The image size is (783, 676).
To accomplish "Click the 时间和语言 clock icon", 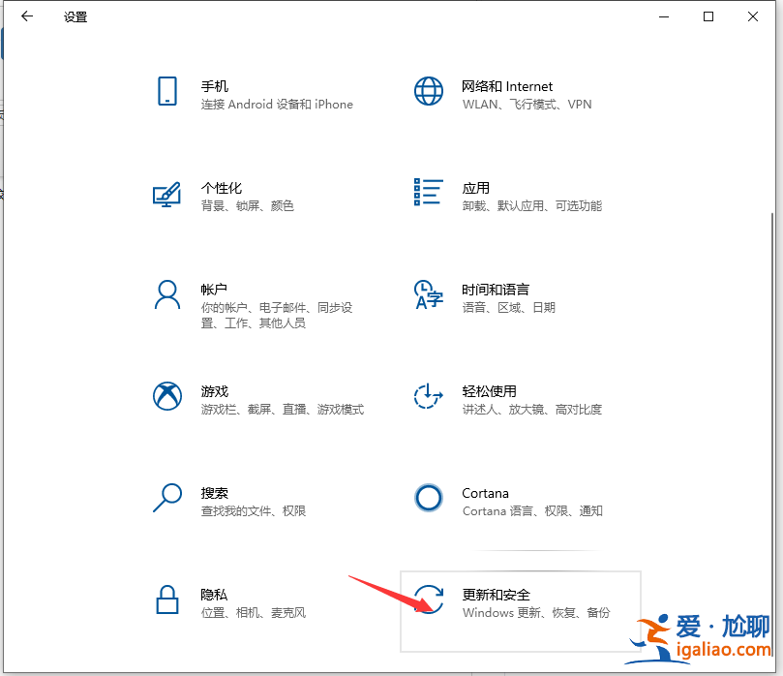I will (x=429, y=296).
